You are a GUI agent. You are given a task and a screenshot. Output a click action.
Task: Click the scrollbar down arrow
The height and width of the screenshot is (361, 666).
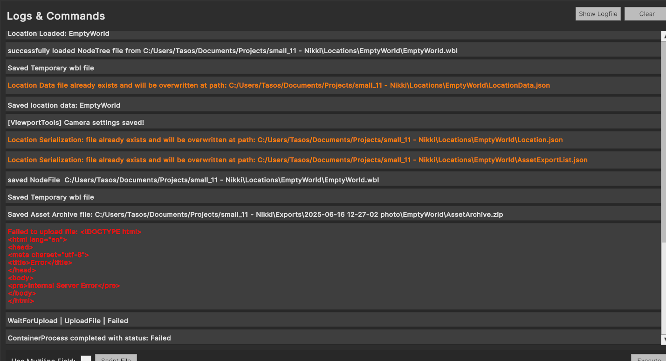663,340
